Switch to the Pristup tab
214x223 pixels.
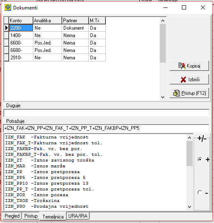31,216
